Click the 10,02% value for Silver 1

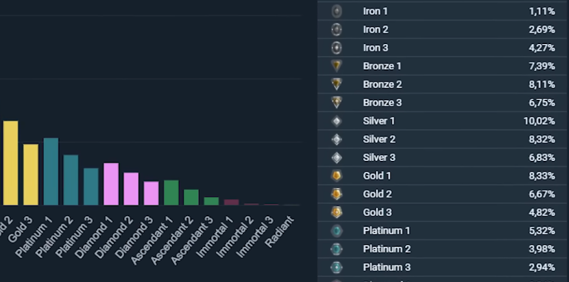[x=539, y=121]
